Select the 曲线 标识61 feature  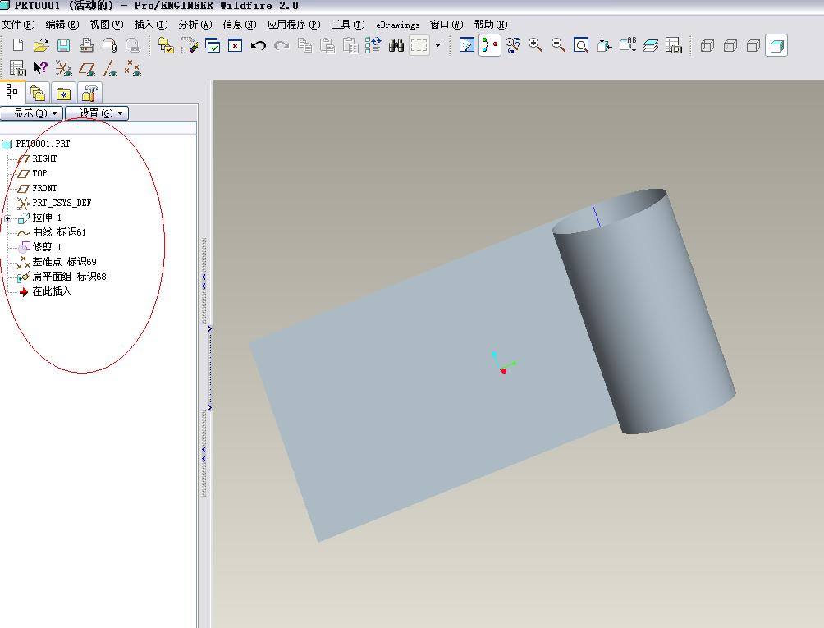coord(59,231)
